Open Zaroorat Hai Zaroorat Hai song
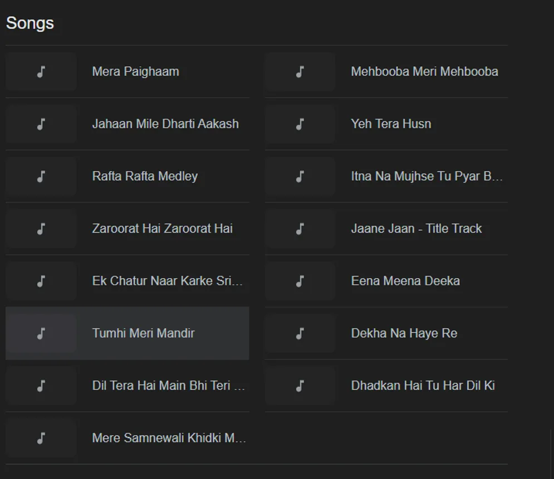Image resolution: width=554 pixels, height=479 pixels. [162, 229]
